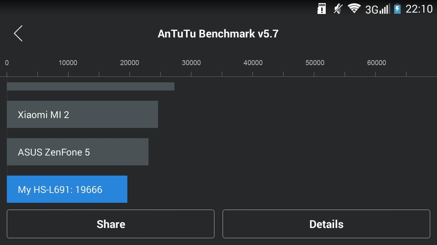This screenshot has height=245, width=437.
Task: Click the 60000 axis label
Action: tap(377, 63)
